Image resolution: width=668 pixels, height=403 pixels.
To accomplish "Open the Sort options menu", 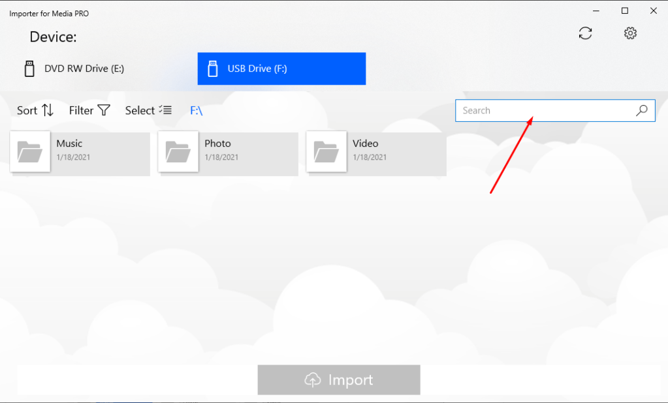I will tap(27, 110).
